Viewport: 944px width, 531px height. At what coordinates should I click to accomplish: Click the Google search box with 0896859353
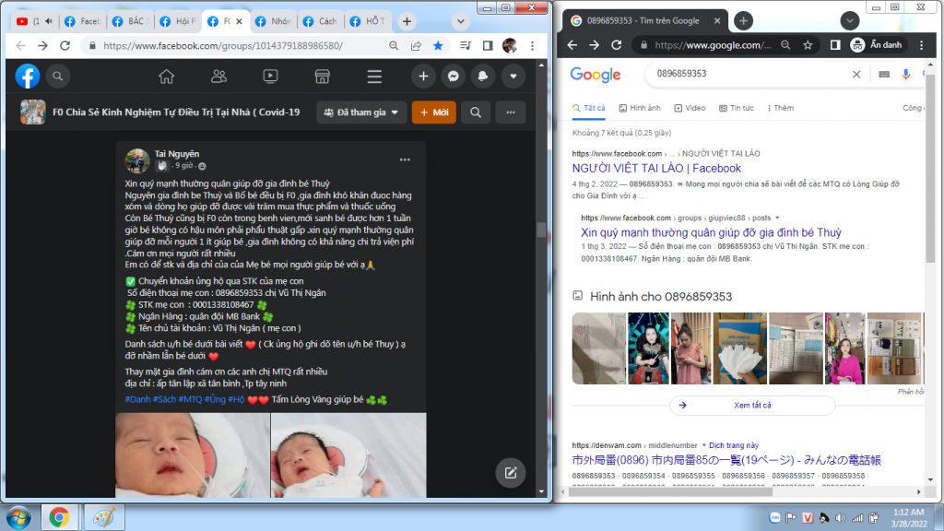tap(747, 75)
